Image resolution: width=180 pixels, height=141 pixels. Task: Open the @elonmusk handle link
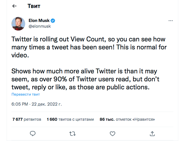(x=40, y=26)
